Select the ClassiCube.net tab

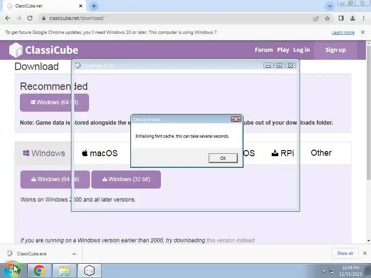tap(45, 6)
